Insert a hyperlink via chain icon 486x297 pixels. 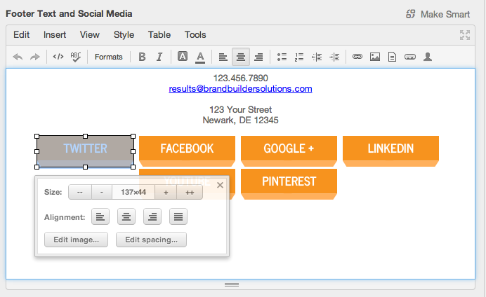pyautogui.click(x=357, y=57)
